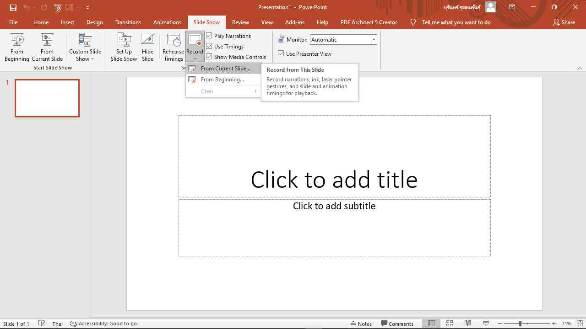
Task: Toggle the Use Timings checkbox
Action: [x=209, y=46]
